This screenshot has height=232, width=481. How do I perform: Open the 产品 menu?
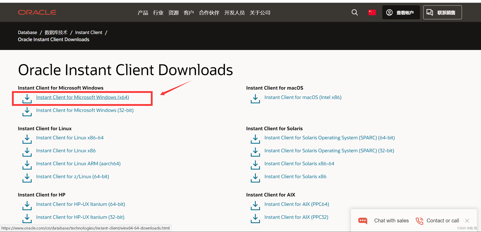[143, 13]
